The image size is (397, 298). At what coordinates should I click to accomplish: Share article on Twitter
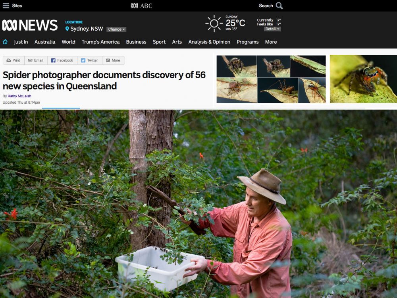click(x=90, y=60)
